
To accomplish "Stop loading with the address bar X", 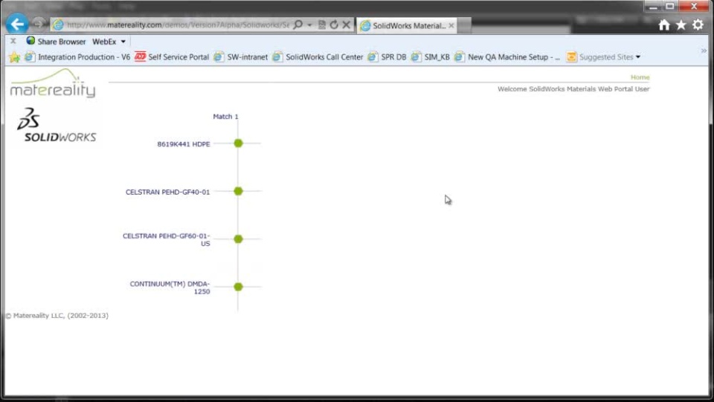I will pyautogui.click(x=346, y=25).
